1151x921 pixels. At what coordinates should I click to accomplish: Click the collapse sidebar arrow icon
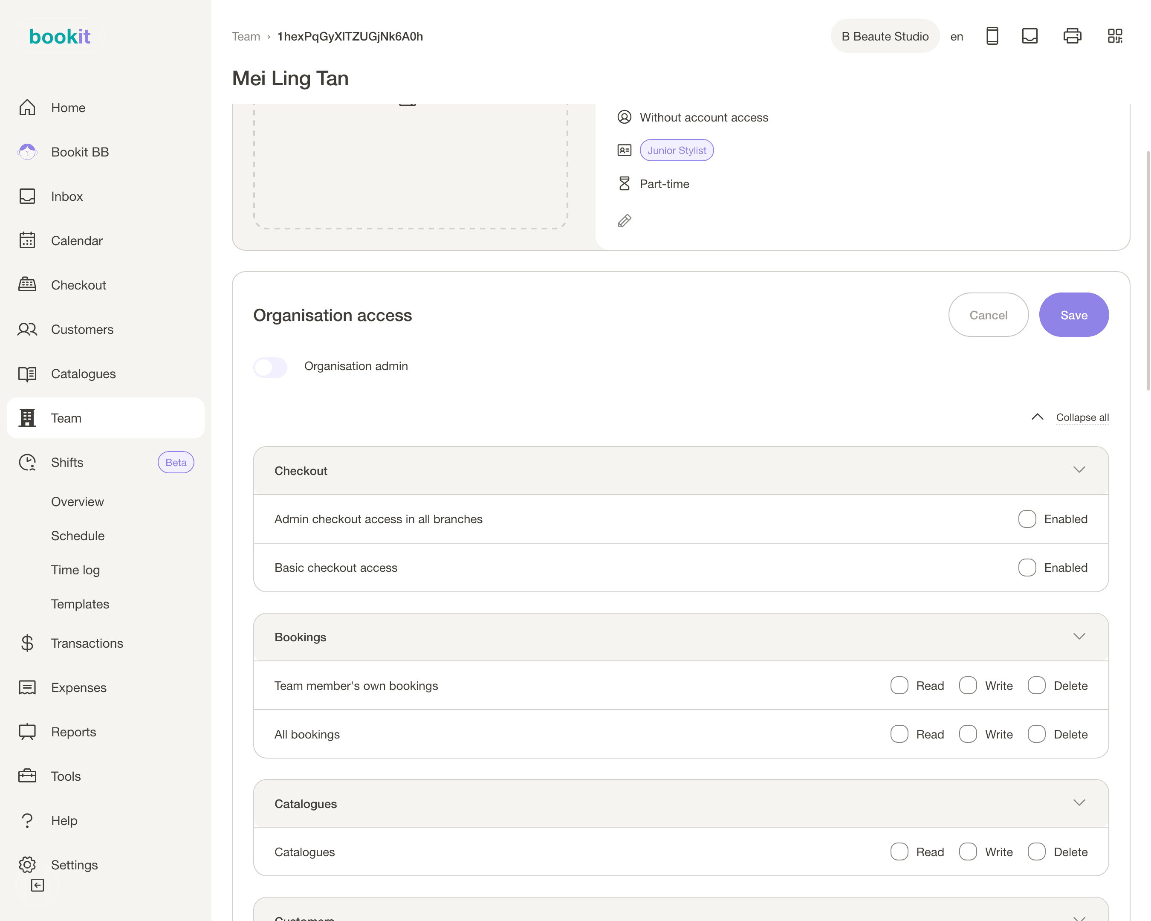[x=38, y=885]
